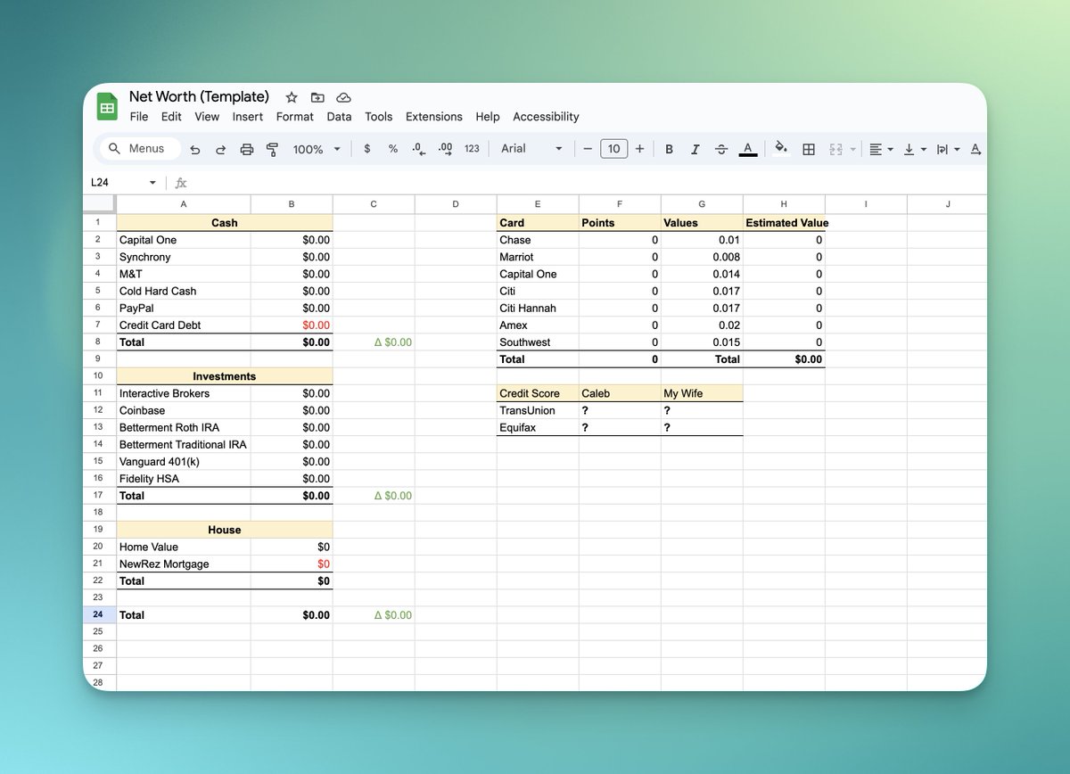The image size is (1070, 774).
Task: Toggle italic formatting
Action: pos(695,150)
